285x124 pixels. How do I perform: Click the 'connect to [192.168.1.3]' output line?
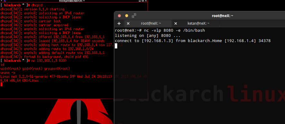193,41
